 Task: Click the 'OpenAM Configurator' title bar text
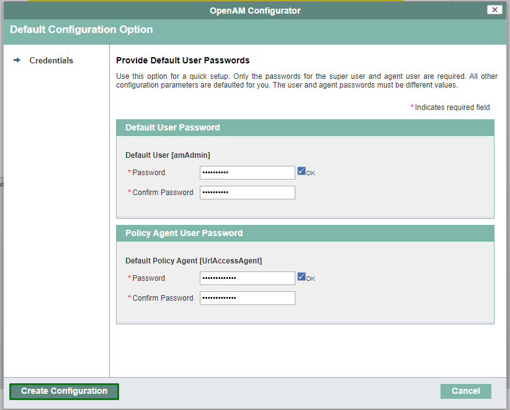tap(255, 11)
